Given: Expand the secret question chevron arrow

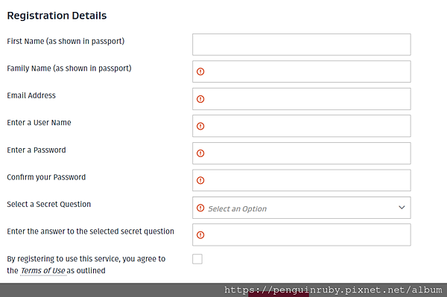Looking at the screenshot, I should tap(402, 207).
